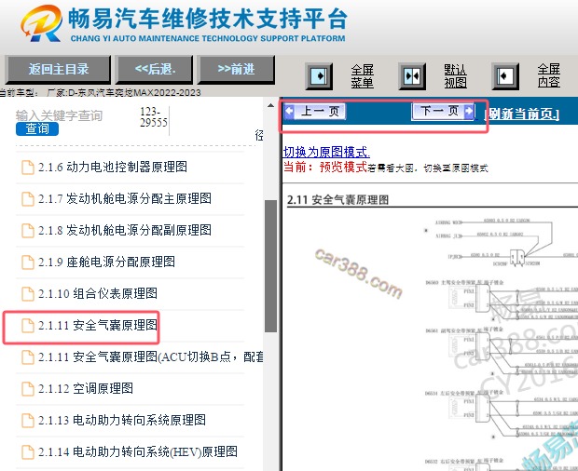Screen dimensions: 578x471
Task: Click document icon beside 2.1.12 entry
Action: [x=28, y=389]
